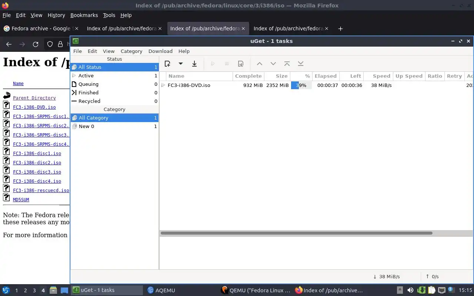Click the uGet tray icon in the system tray
474x296 pixels.
(421, 290)
